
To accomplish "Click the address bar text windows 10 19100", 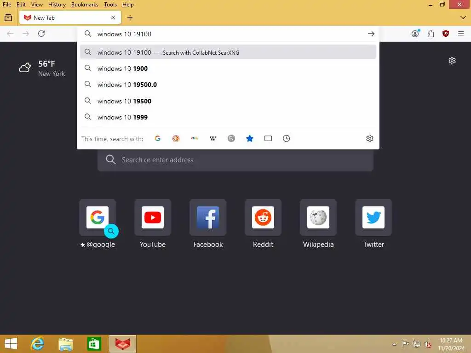I will click(124, 34).
